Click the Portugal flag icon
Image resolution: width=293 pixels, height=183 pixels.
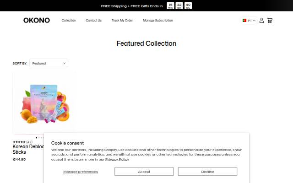(x=244, y=20)
